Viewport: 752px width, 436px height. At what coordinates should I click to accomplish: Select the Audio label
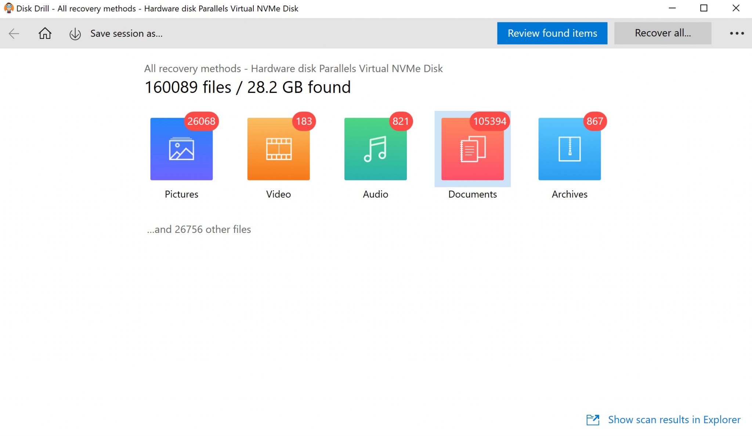click(375, 194)
